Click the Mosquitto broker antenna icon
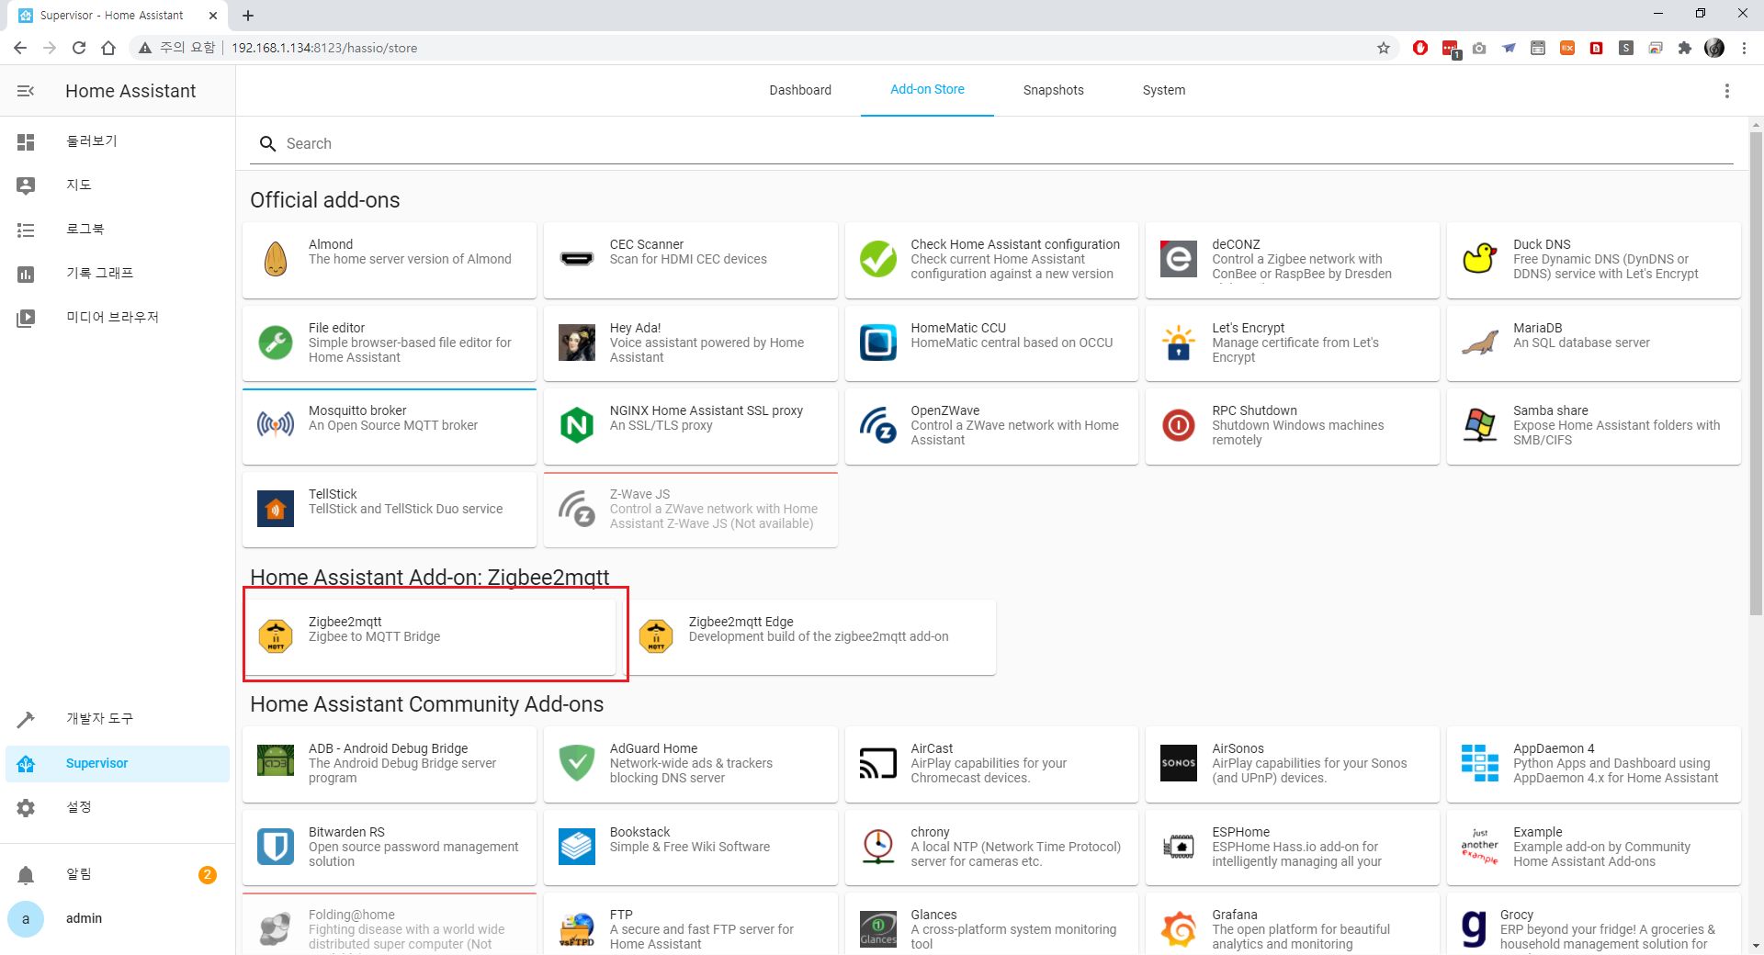Image resolution: width=1764 pixels, height=955 pixels. 276,425
